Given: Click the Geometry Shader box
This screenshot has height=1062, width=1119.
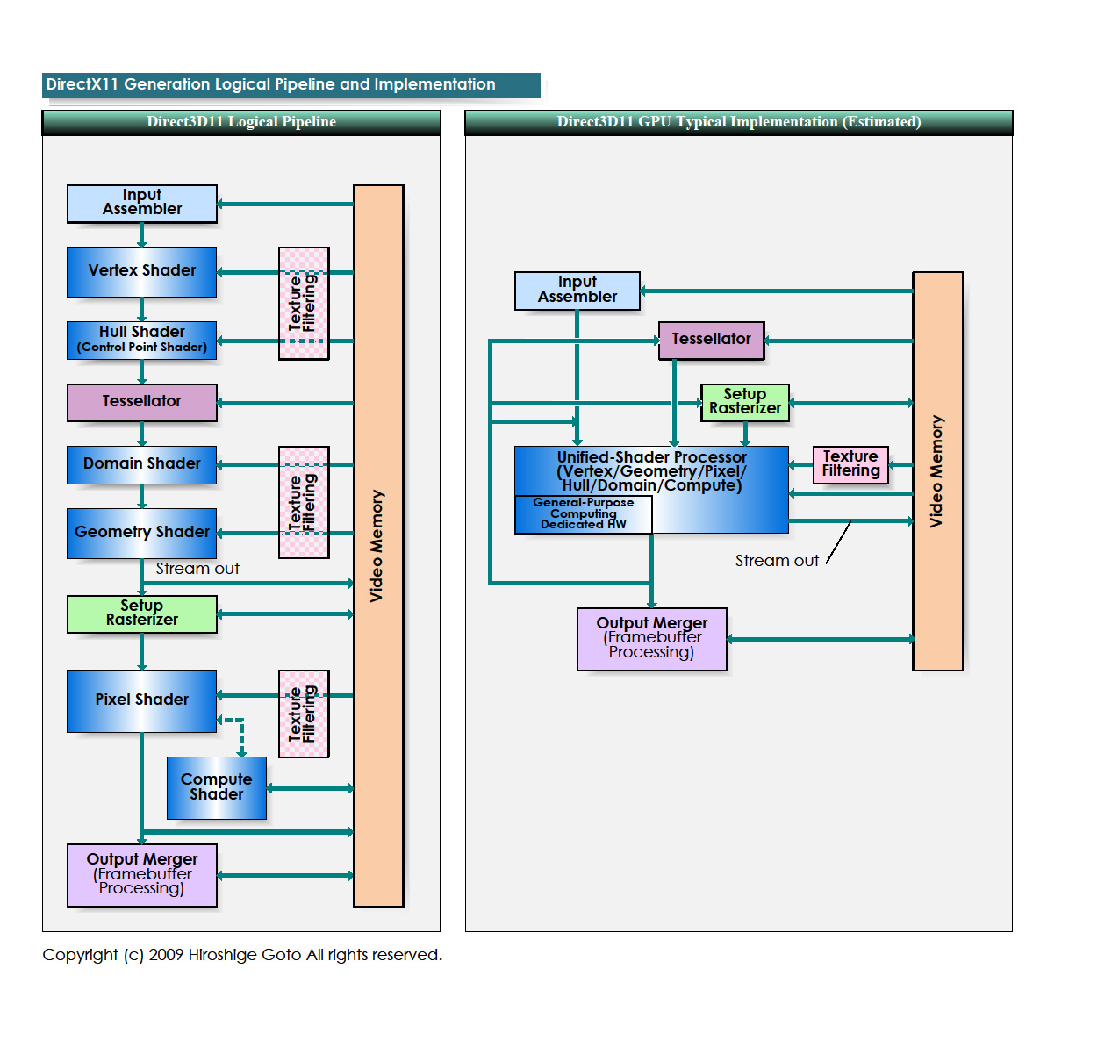Looking at the screenshot, I should (x=142, y=533).
